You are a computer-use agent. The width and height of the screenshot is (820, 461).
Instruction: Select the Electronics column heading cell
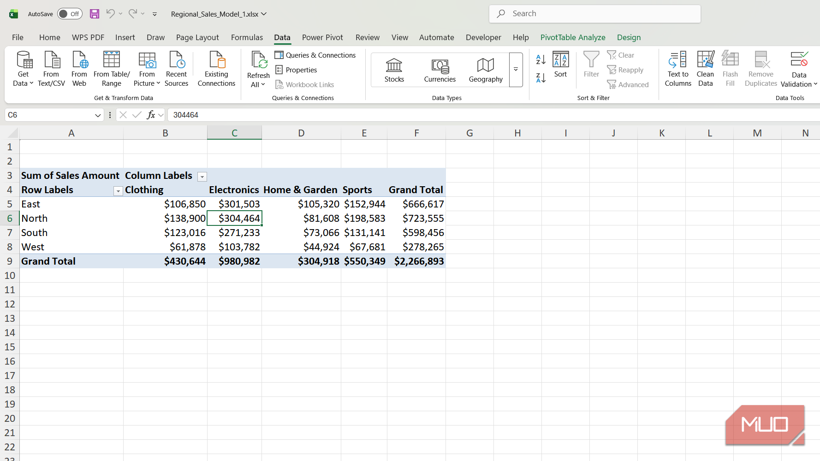pyautogui.click(x=234, y=190)
